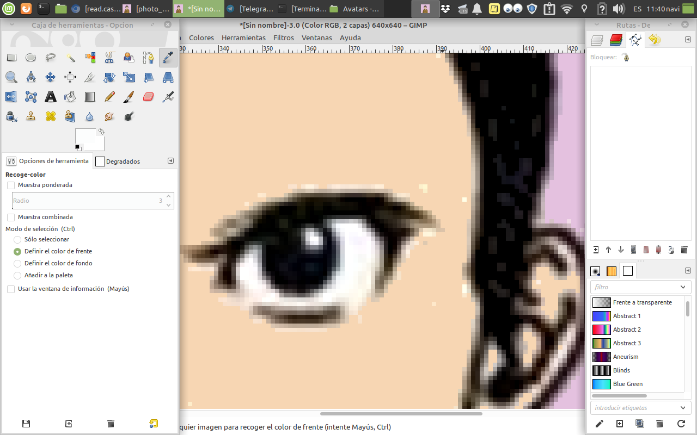Save tool options preset
697x435 pixels.
point(26,424)
